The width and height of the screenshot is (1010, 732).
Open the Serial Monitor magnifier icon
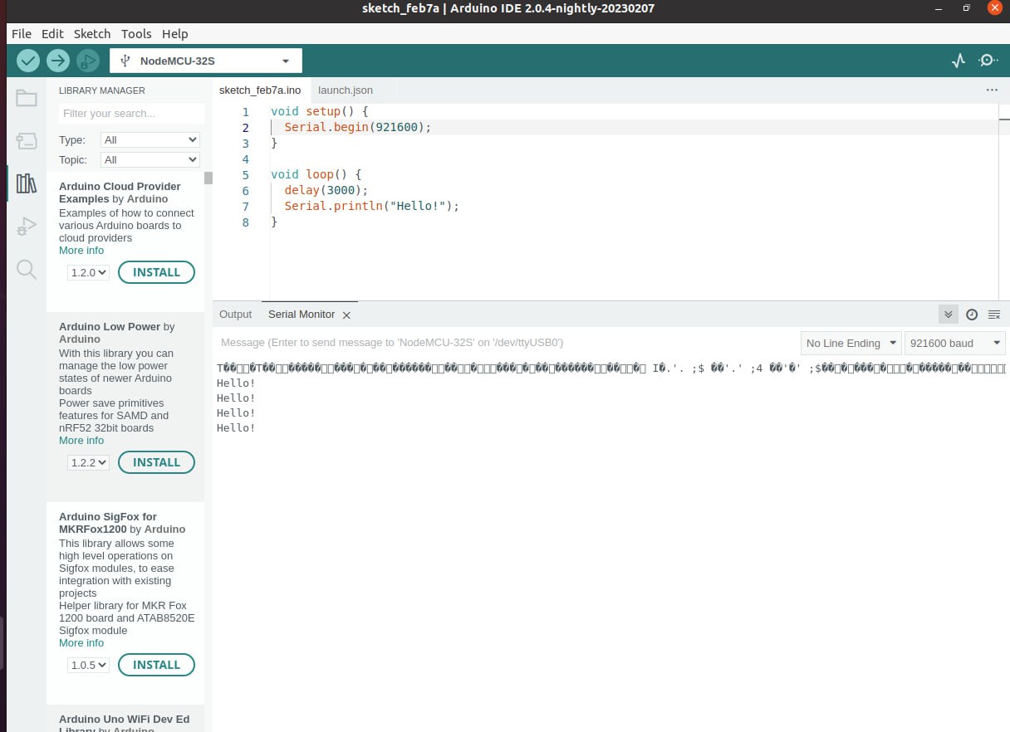(988, 61)
